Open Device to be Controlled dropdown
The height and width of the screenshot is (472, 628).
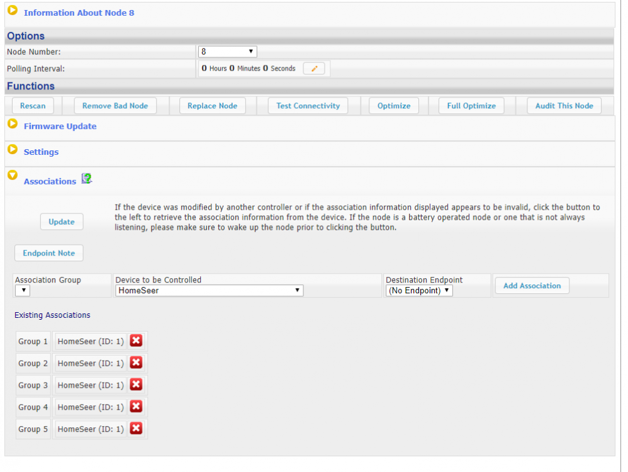[x=209, y=291]
